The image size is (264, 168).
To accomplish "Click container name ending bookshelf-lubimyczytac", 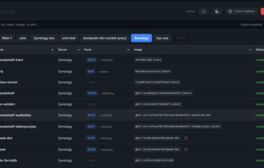I will click(x=18, y=127).
